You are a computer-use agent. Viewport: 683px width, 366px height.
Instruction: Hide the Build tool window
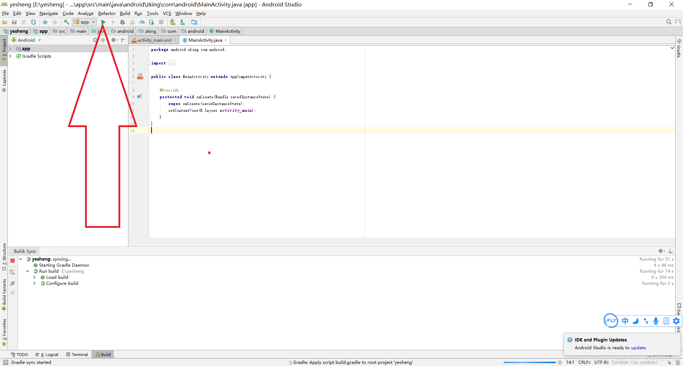tap(671, 251)
